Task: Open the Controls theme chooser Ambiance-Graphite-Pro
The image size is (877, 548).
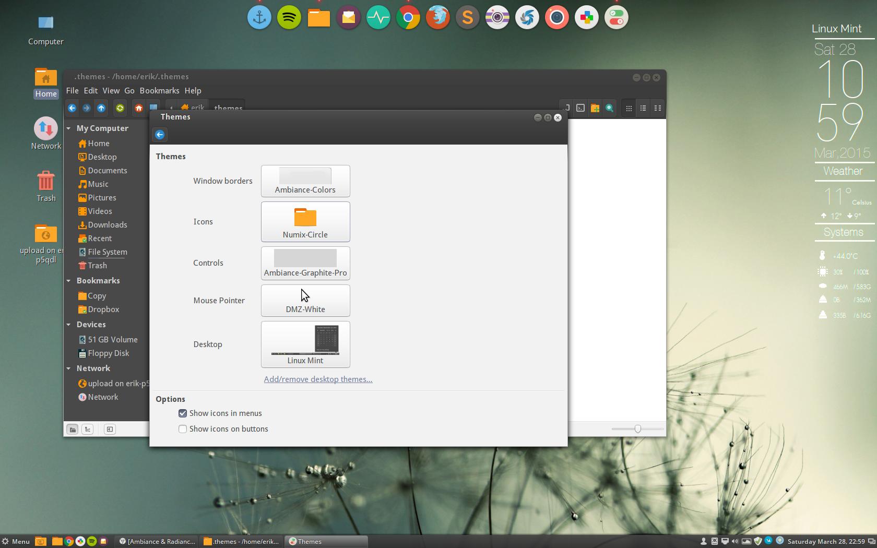Action: click(305, 263)
